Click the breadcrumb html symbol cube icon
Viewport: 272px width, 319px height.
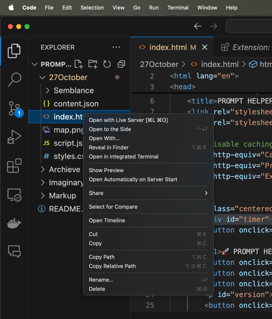(253, 65)
